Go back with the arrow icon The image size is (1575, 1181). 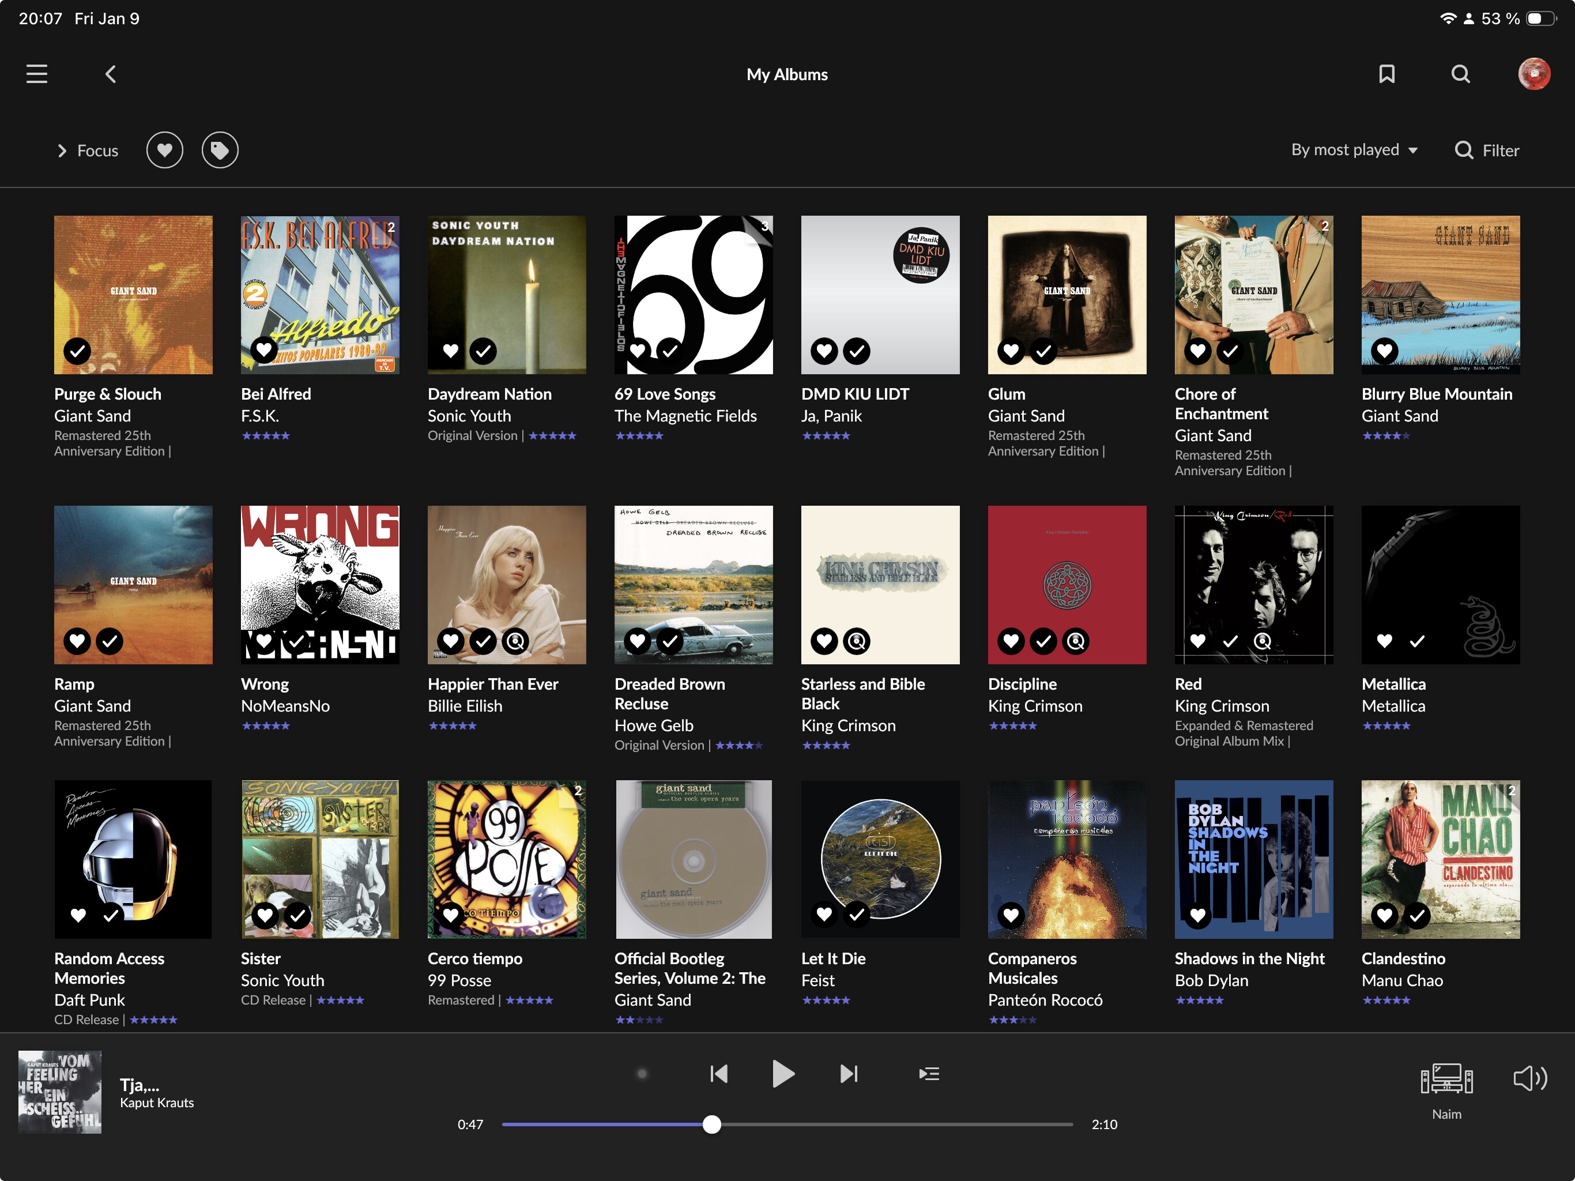tap(110, 74)
